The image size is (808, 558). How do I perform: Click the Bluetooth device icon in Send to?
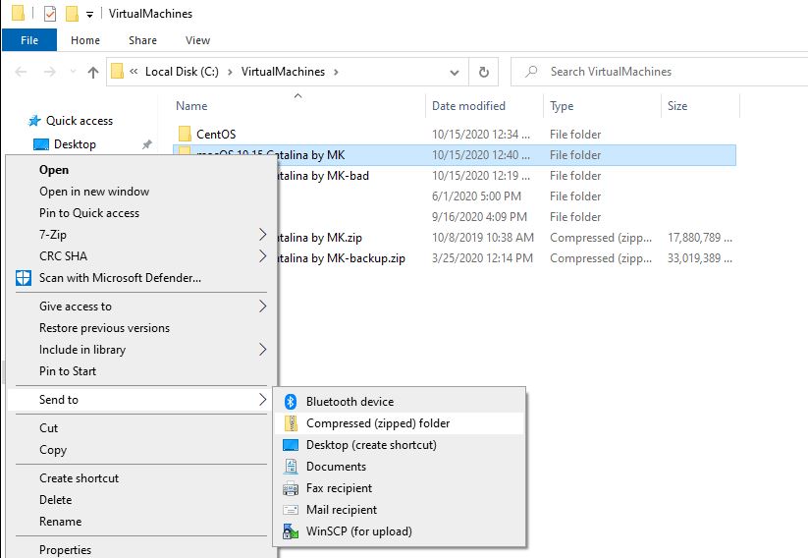pos(290,402)
